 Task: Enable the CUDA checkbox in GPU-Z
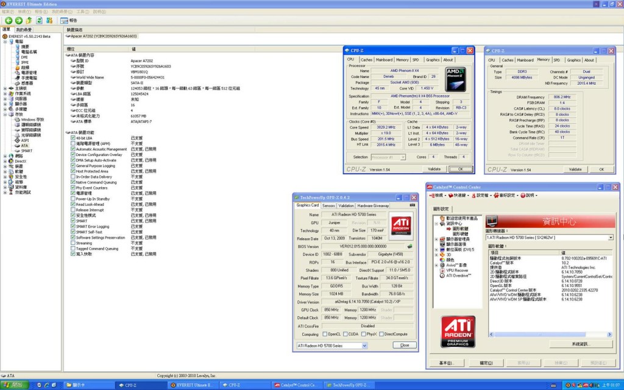pos(345,335)
